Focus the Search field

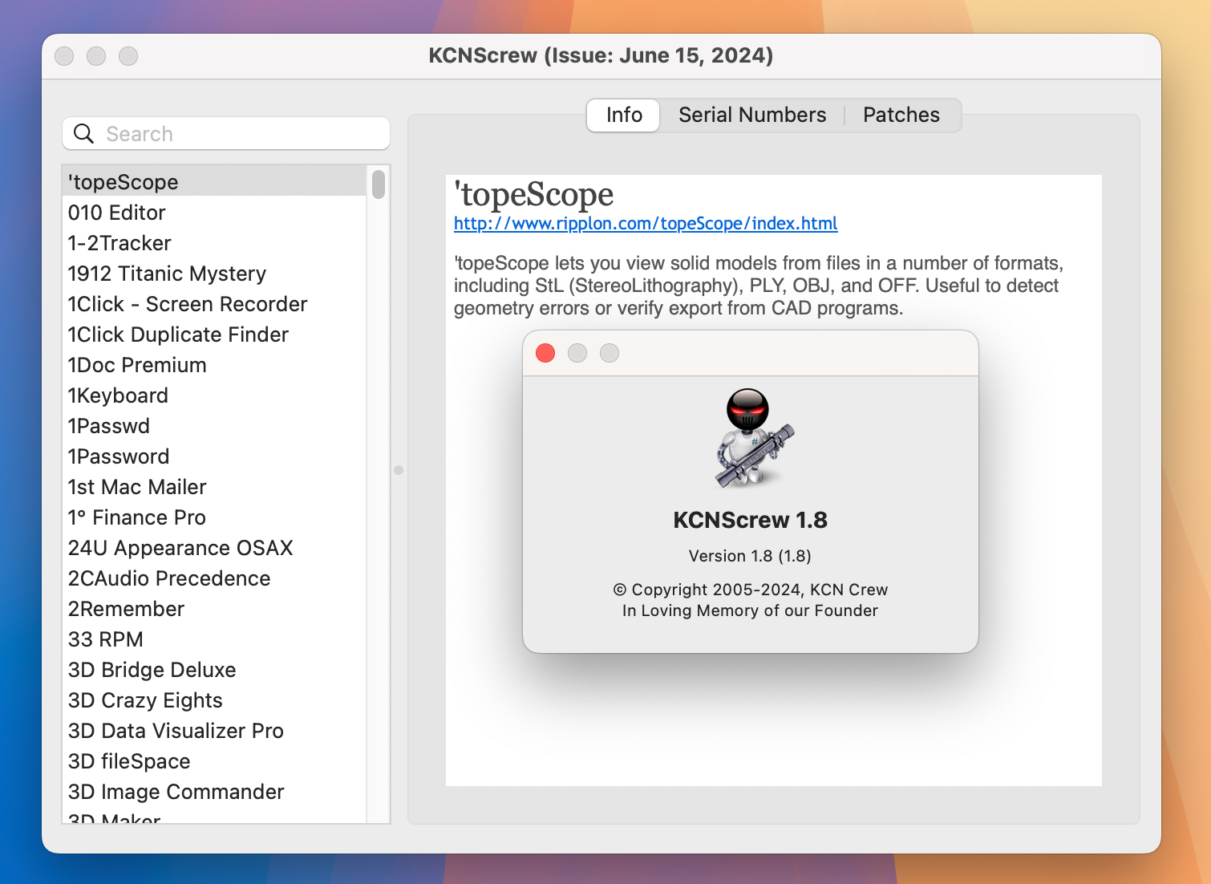(226, 134)
